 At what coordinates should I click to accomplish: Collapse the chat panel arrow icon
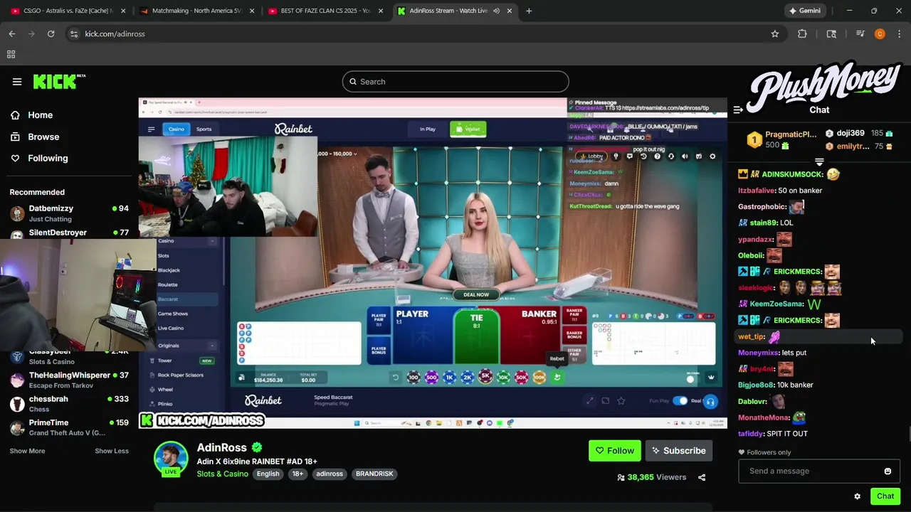point(738,110)
